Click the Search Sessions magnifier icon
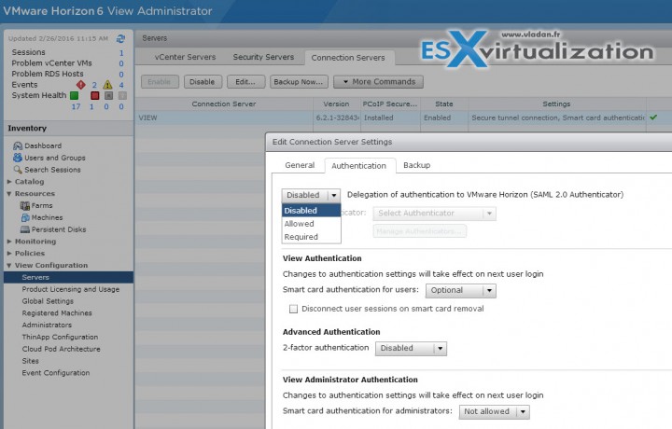 tap(18, 170)
